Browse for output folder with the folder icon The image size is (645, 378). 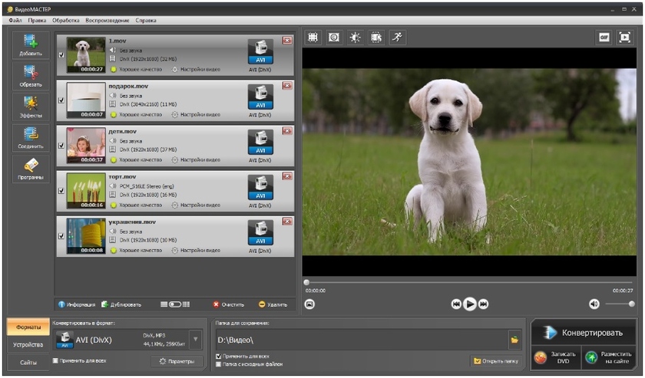coord(514,339)
